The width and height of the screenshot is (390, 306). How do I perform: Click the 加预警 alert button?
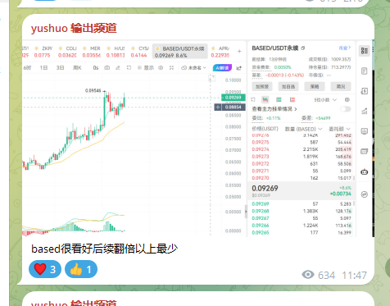(x=262, y=86)
